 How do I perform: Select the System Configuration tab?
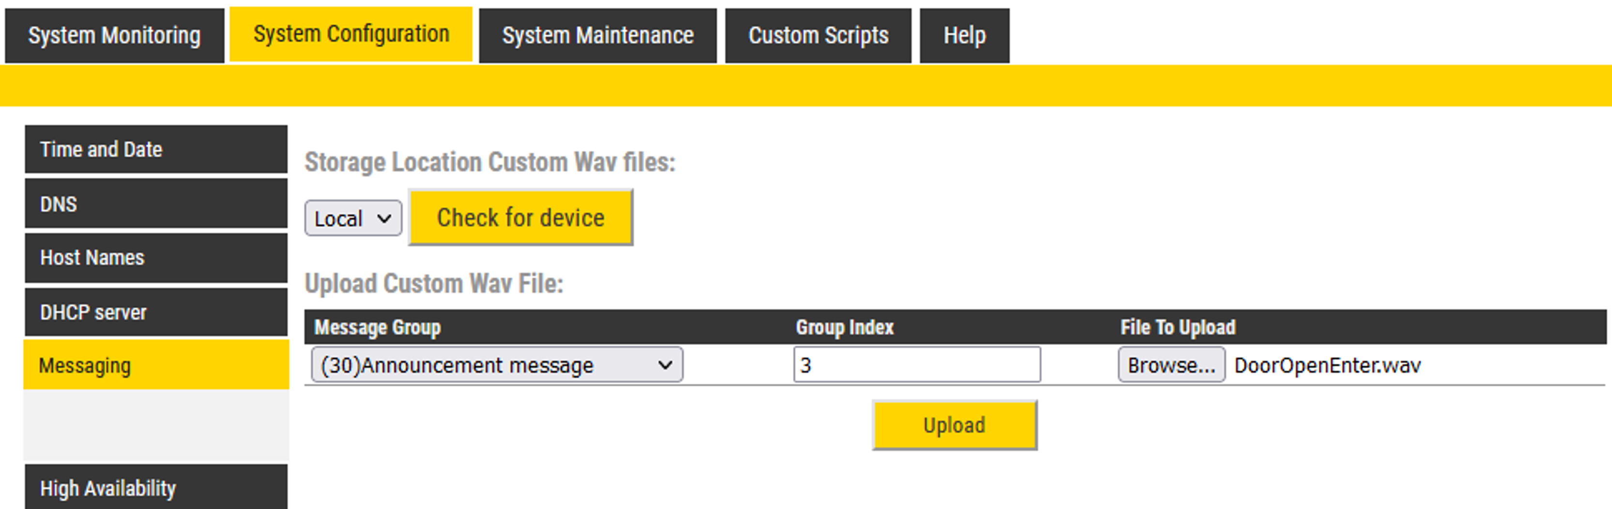(350, 34)
